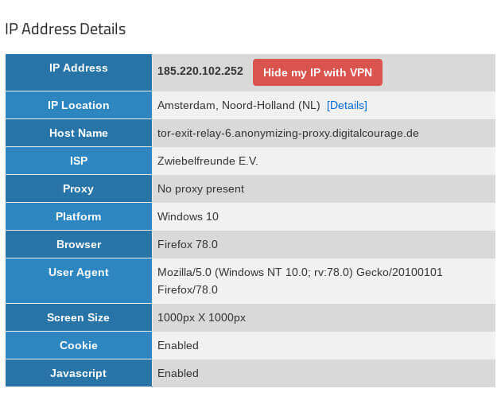Click the Host Name row label

79,133
